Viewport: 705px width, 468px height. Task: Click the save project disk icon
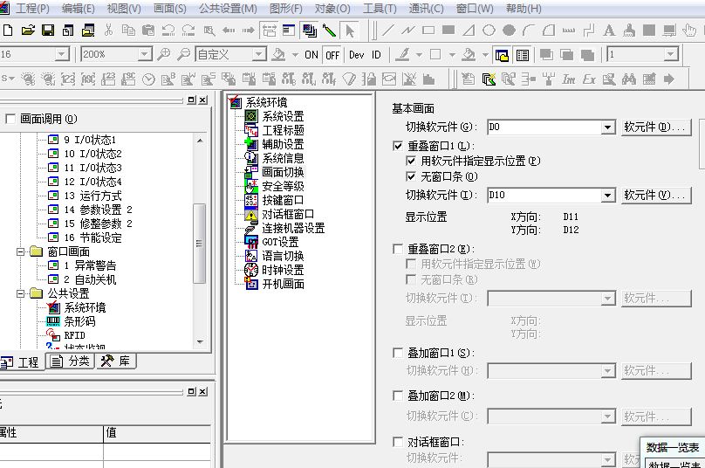click(48, 31)
